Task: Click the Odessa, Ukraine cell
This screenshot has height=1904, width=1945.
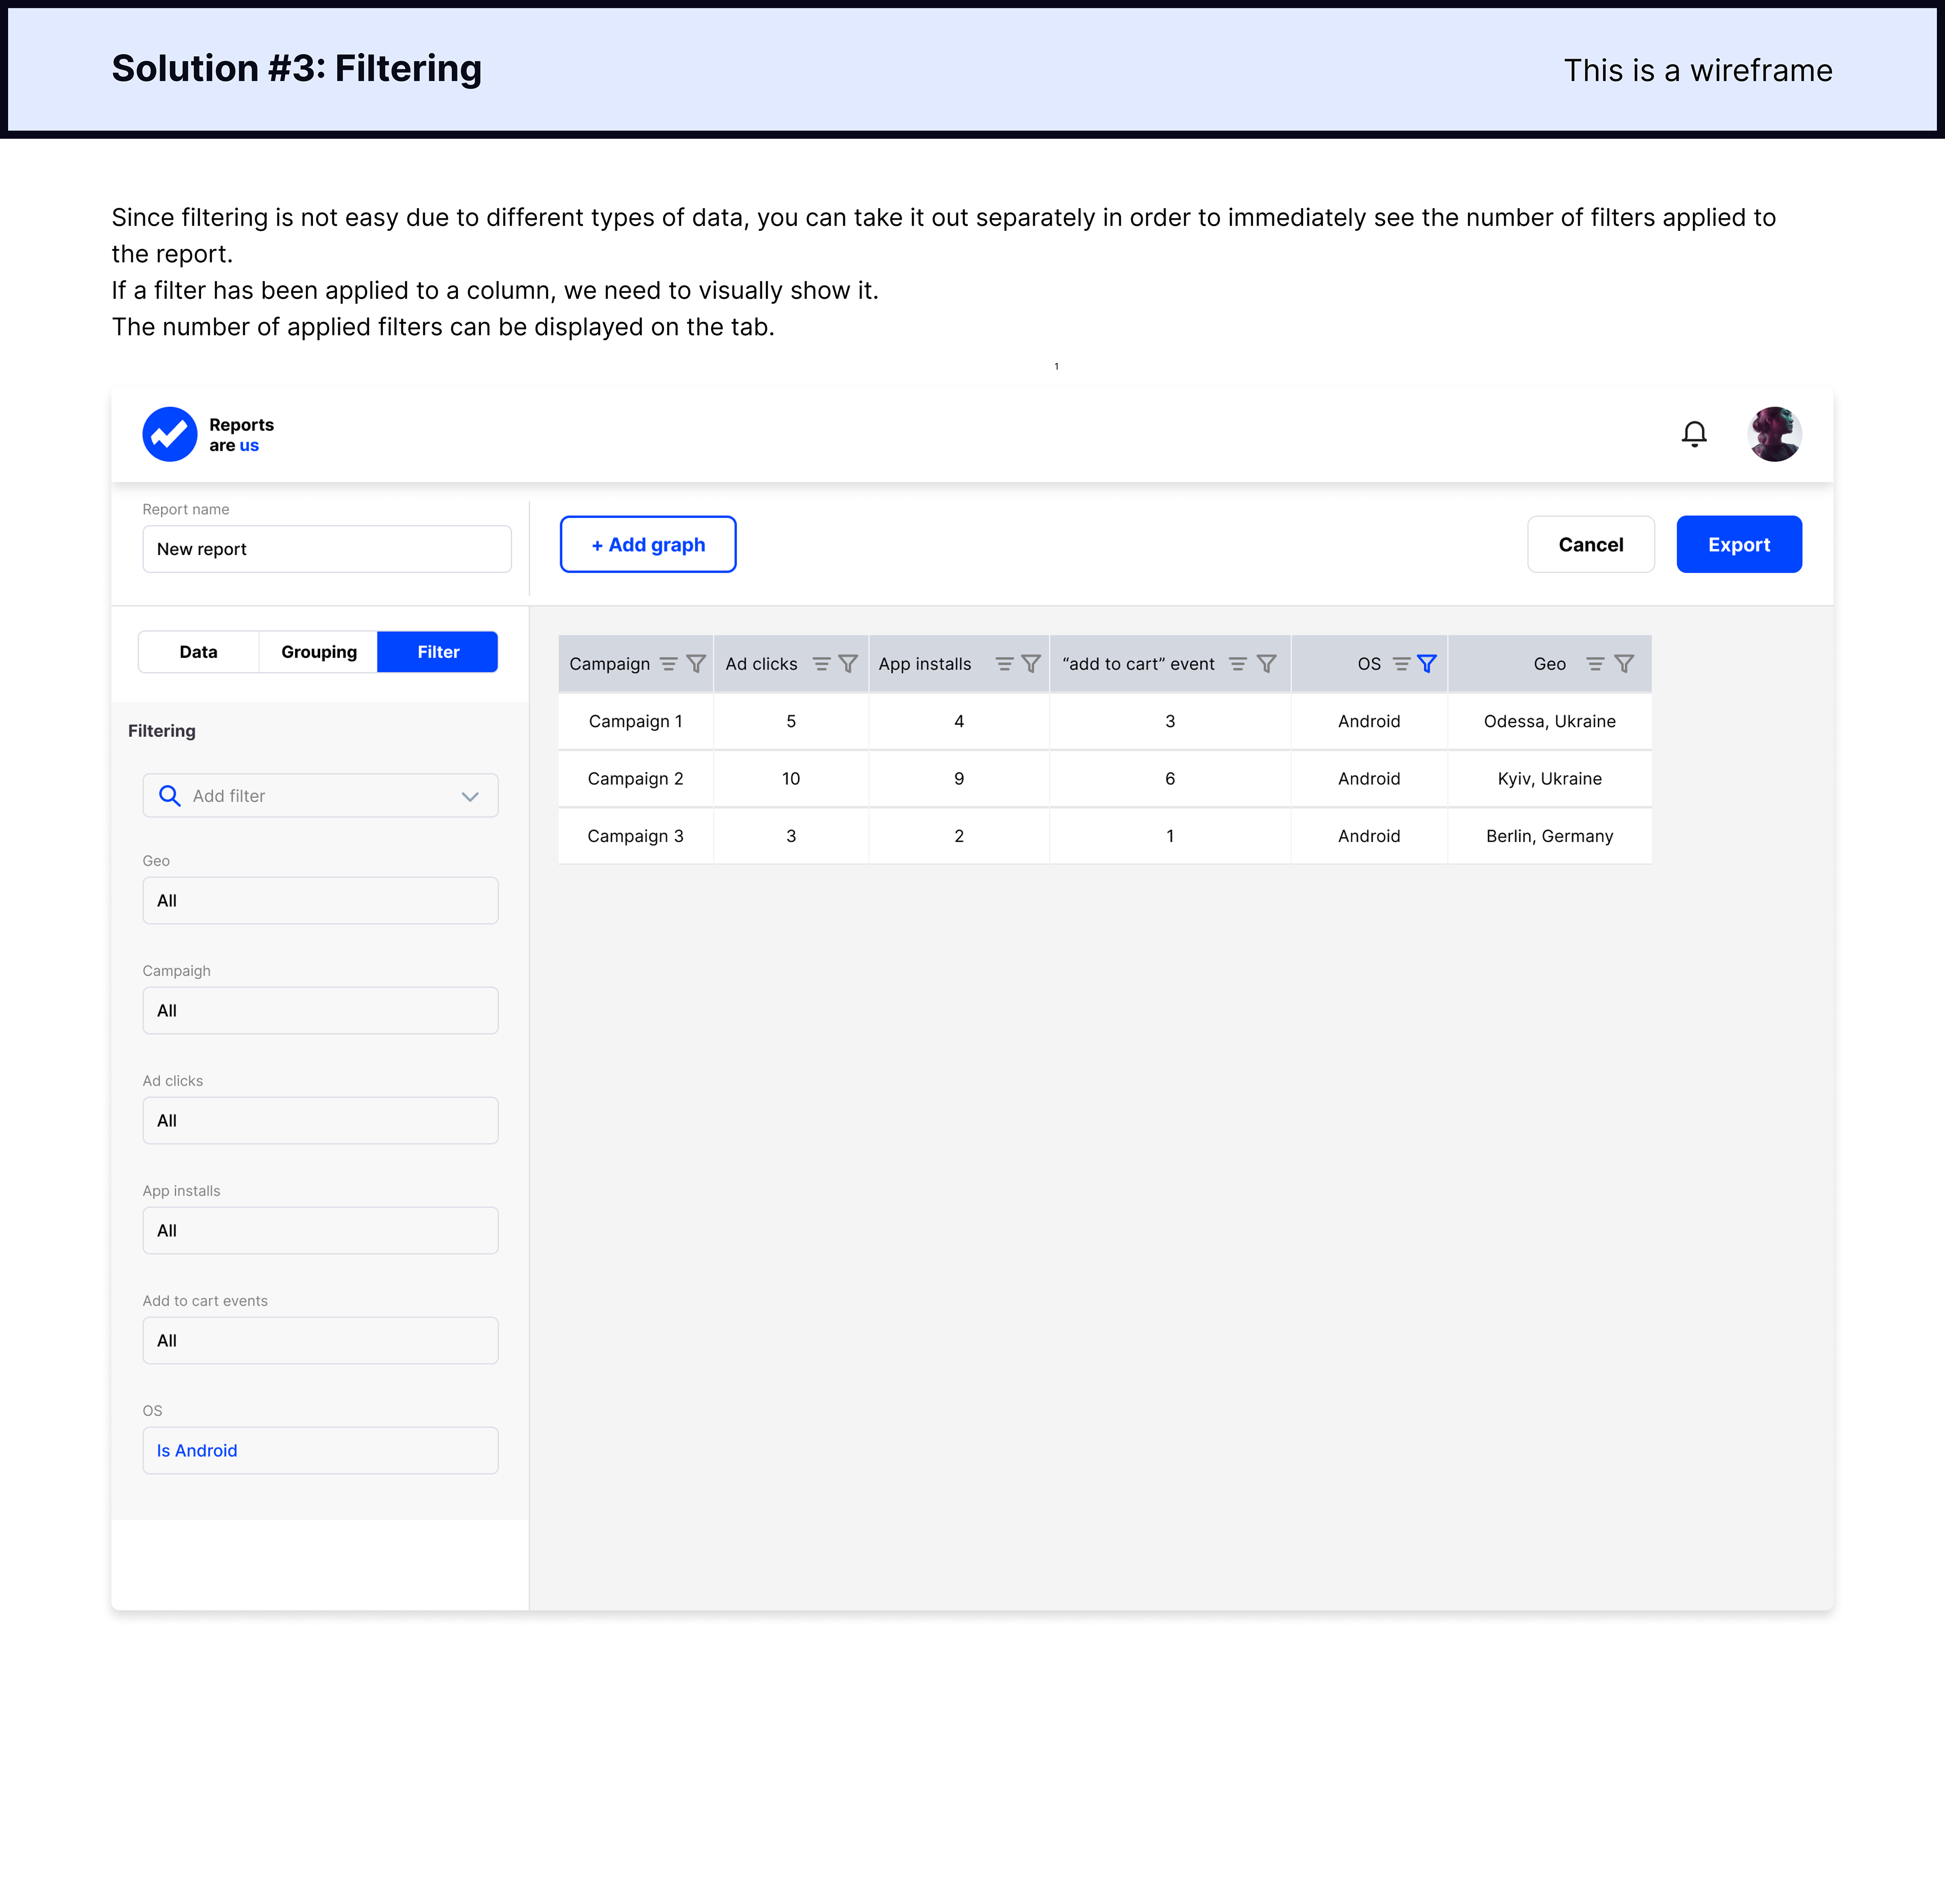Action: coord(1549,721)
